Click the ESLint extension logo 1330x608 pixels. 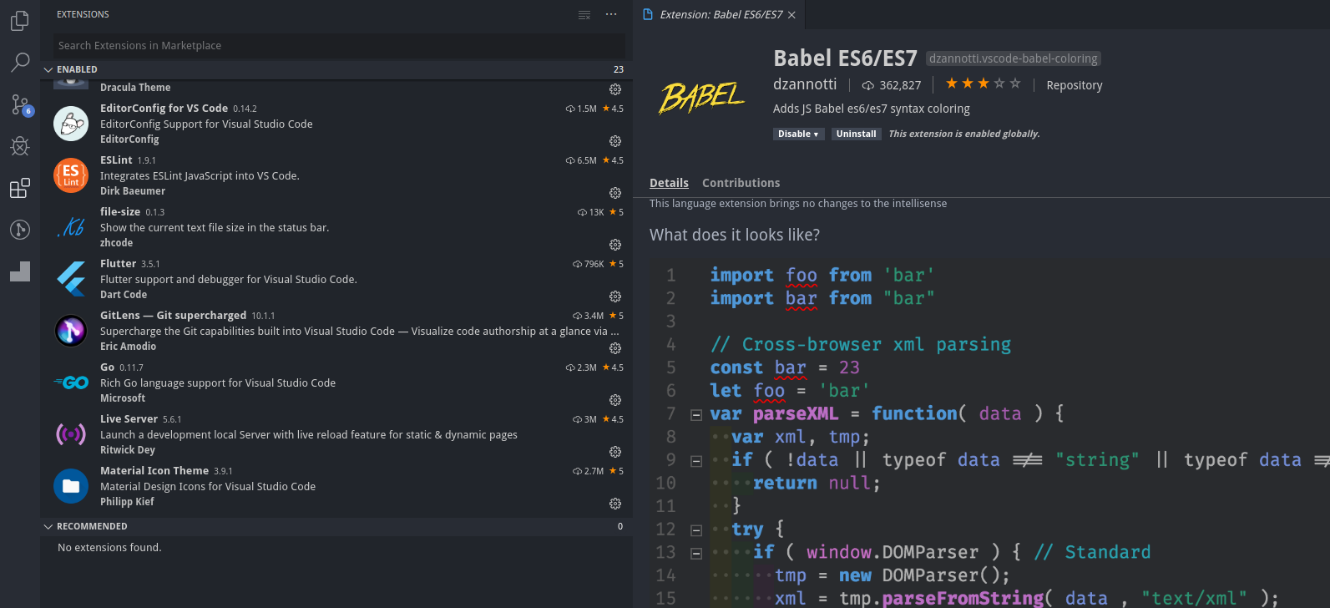71,175
